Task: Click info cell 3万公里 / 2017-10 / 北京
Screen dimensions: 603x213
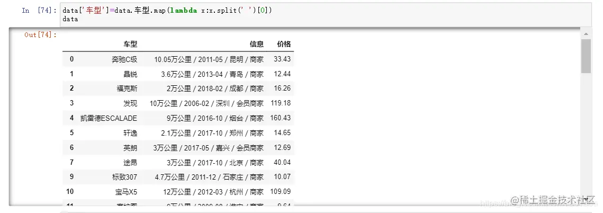Action: point(215,162)
